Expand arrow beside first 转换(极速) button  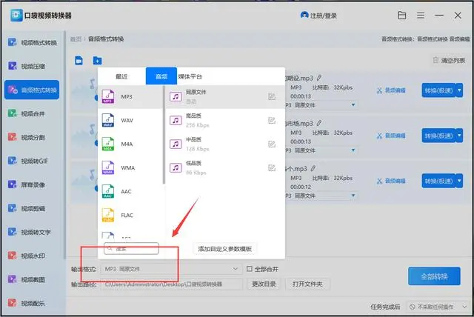point(459,90)
